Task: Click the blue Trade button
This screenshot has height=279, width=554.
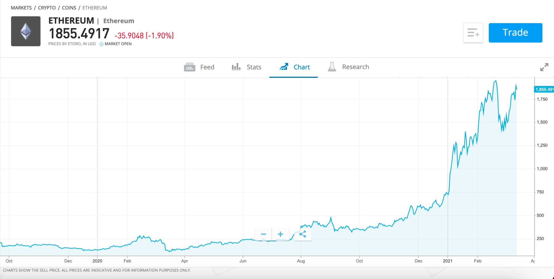Action: click(515, 33)
